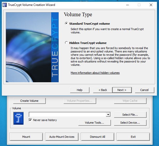This screenshot has width=159, height=146.
Task: Close the Volume Creation Wizard window
Action: click(151, 5)
